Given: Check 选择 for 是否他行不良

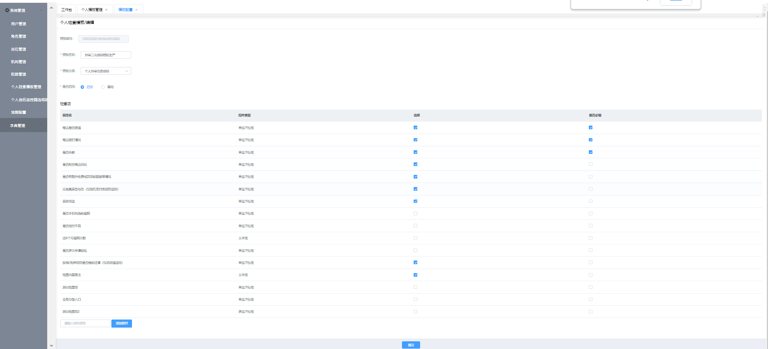Looking at the screenshot, I should (x=415, y=226).
